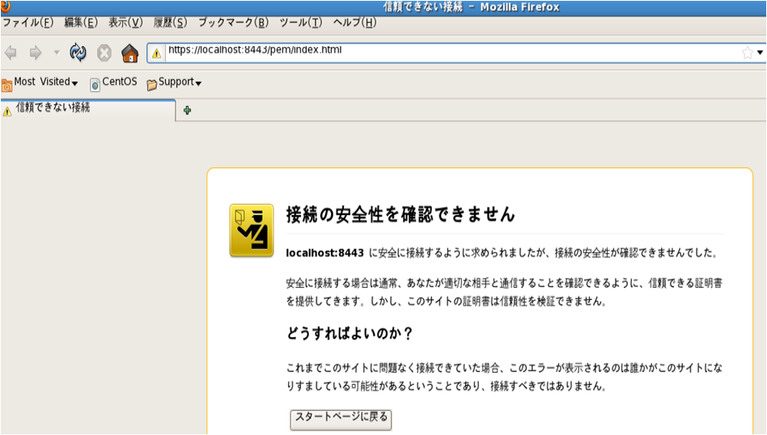Click the Firefox logo in title bar

point(6,6)
